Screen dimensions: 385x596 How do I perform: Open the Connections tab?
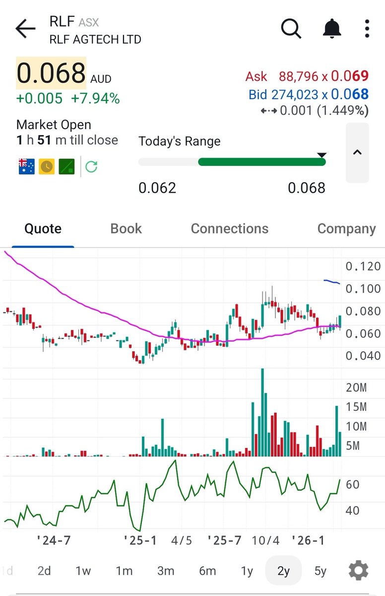point(230,229)
